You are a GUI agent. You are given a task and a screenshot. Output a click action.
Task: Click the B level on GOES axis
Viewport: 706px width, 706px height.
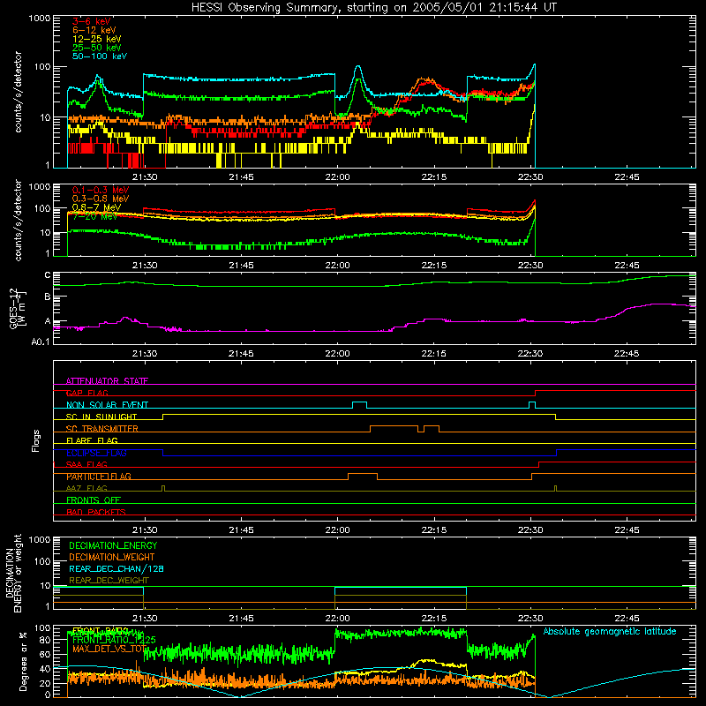48,297
